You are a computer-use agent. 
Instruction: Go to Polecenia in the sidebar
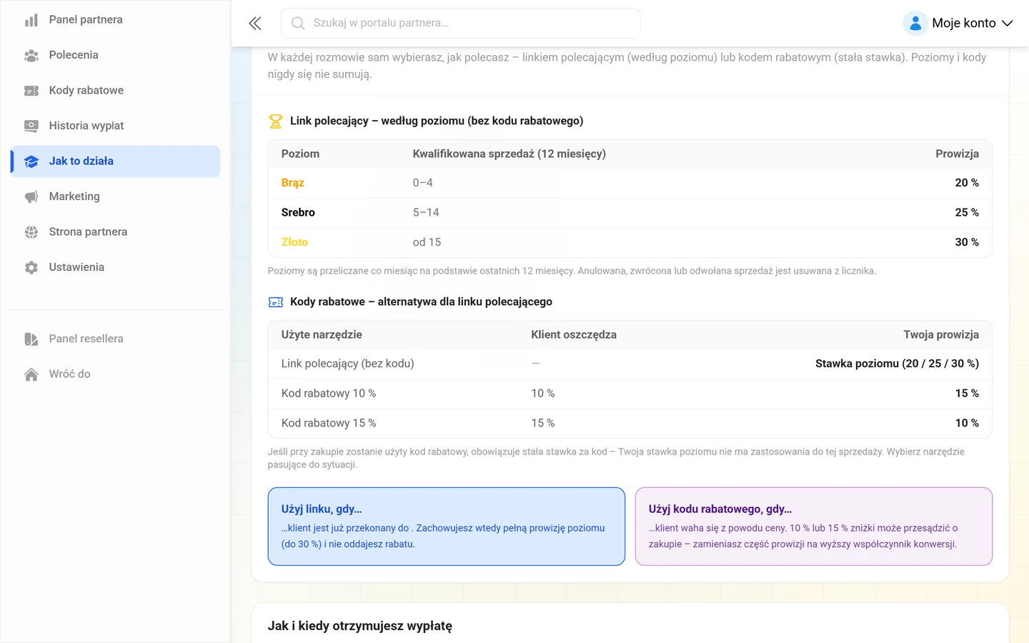click(115, 55)
